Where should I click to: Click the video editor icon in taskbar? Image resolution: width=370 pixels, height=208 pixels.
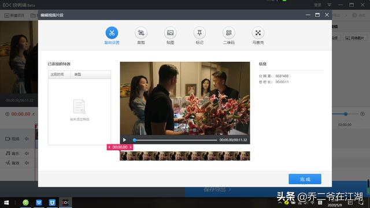[65, 203]
